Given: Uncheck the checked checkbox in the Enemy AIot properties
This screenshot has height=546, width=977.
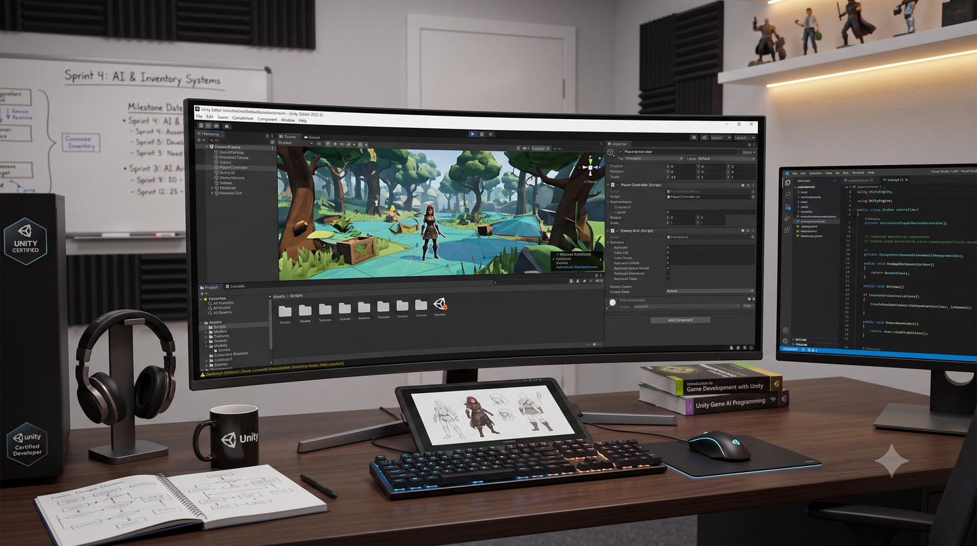Looking at the screenshot, I should [x=668, y=269].
